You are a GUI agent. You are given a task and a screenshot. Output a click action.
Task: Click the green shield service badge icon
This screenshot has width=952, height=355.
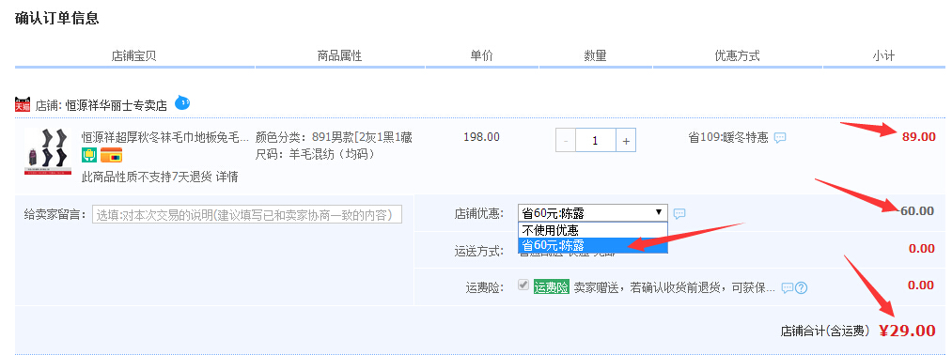pos(89,155)
